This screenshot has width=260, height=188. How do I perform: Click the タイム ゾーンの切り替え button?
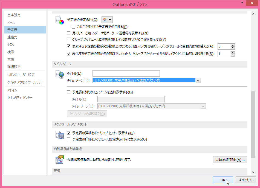[x=87, y=114]
